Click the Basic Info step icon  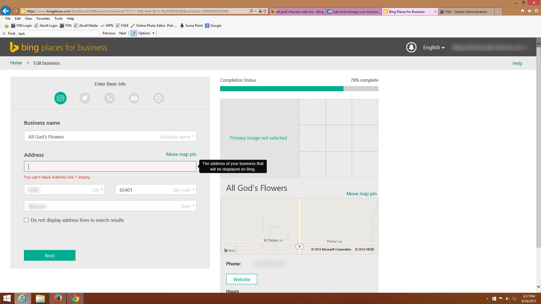tap(61, 98)
